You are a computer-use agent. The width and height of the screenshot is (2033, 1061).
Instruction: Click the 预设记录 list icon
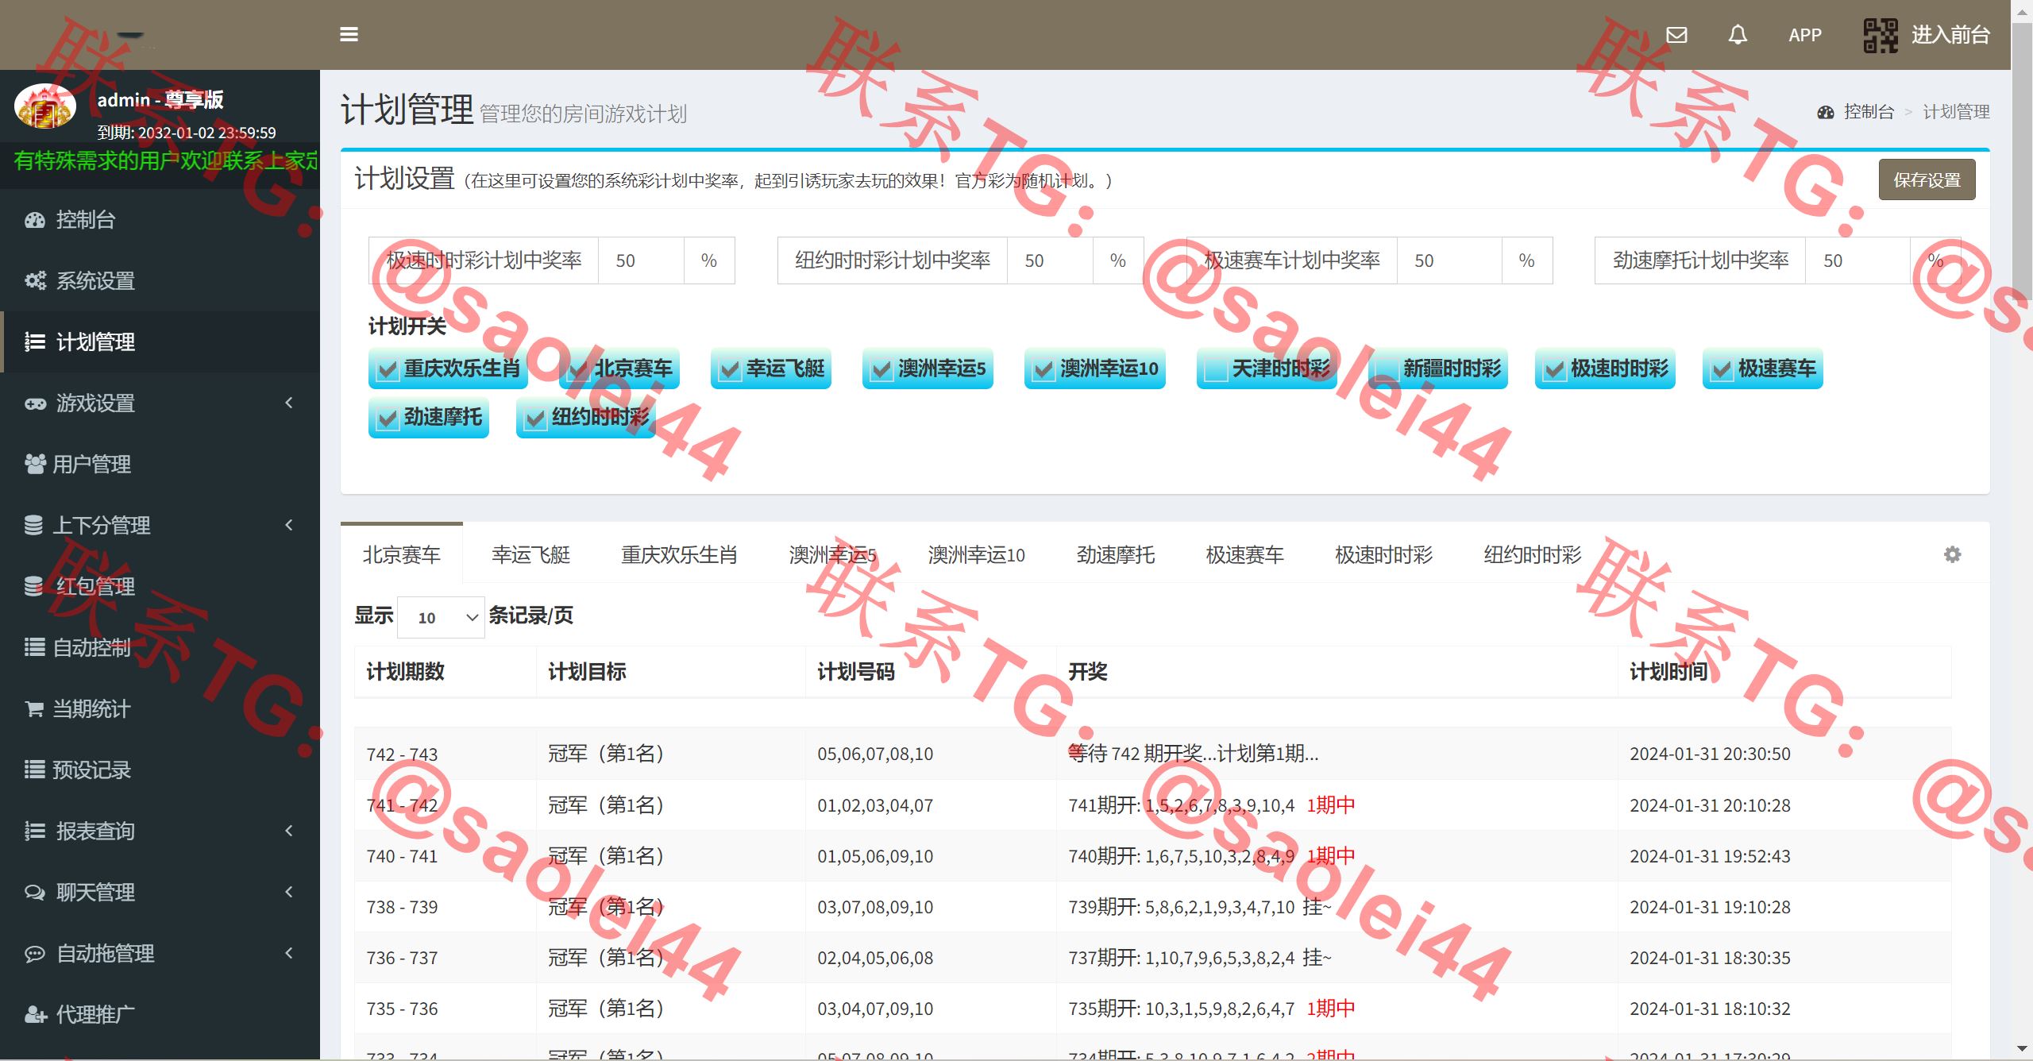[x=34, y=770]
